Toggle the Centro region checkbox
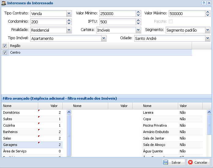 (x=5, y=53)
